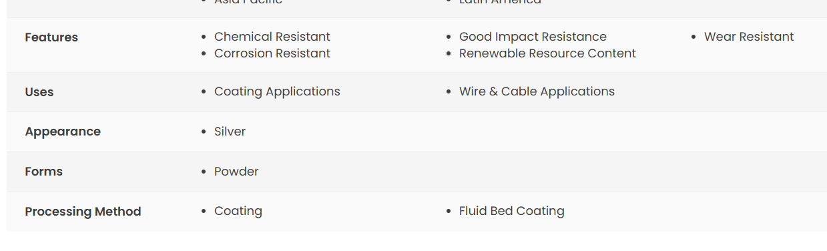
Task: Select Coating Applications list item
Action: click(277, 91)
